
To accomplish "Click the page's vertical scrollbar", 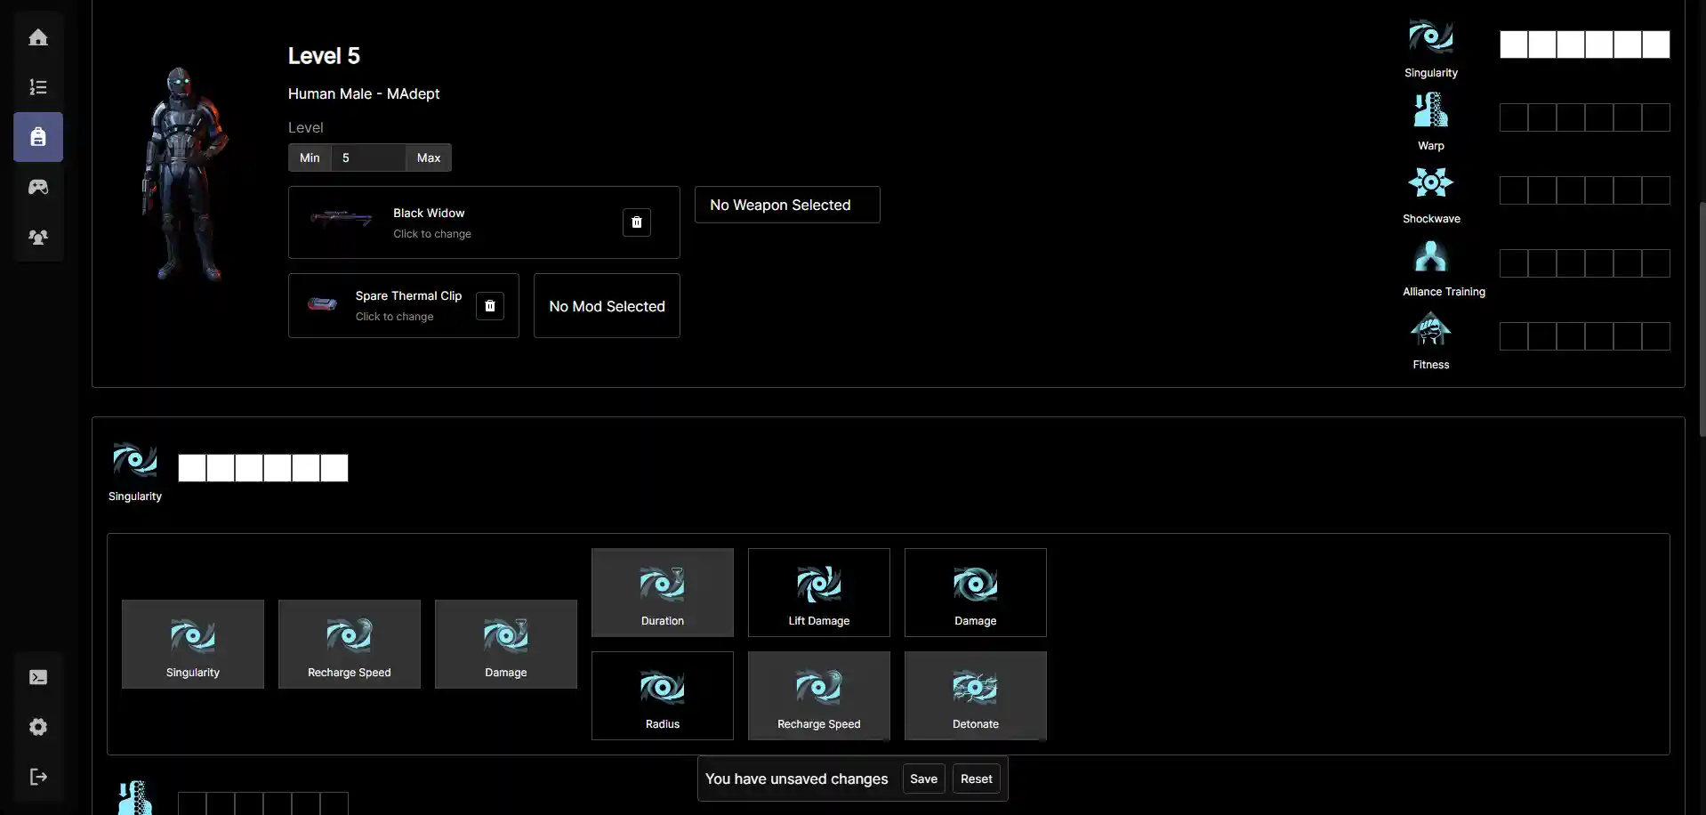I will click(x=1702, y=320).
